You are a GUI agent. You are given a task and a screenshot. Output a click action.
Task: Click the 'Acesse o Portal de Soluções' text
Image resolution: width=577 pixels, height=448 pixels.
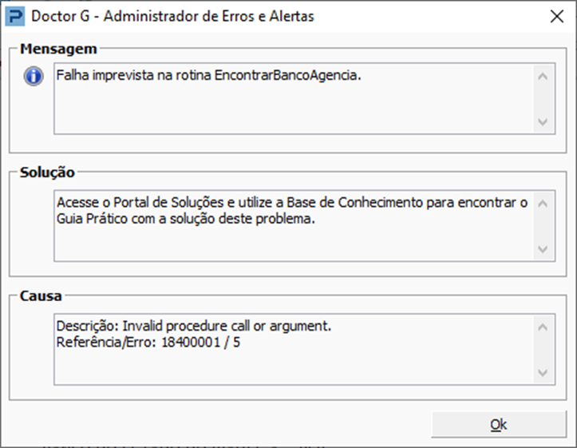coord(140,203)
